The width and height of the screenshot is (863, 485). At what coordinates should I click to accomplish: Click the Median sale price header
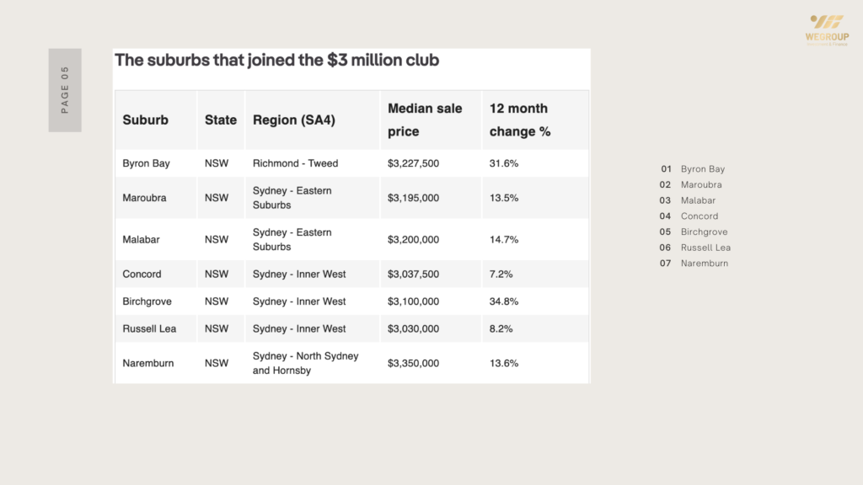pyautogui.click(x=425, y=120)
